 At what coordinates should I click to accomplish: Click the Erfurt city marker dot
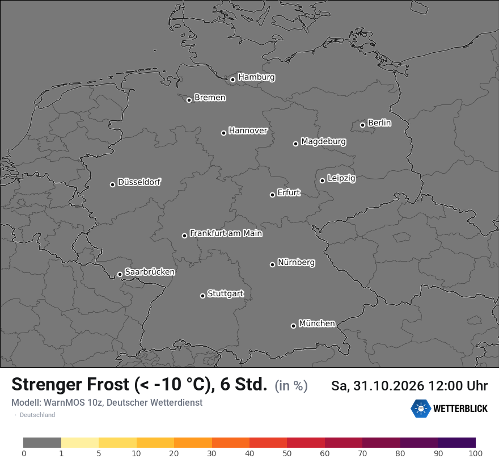(272, 195)
